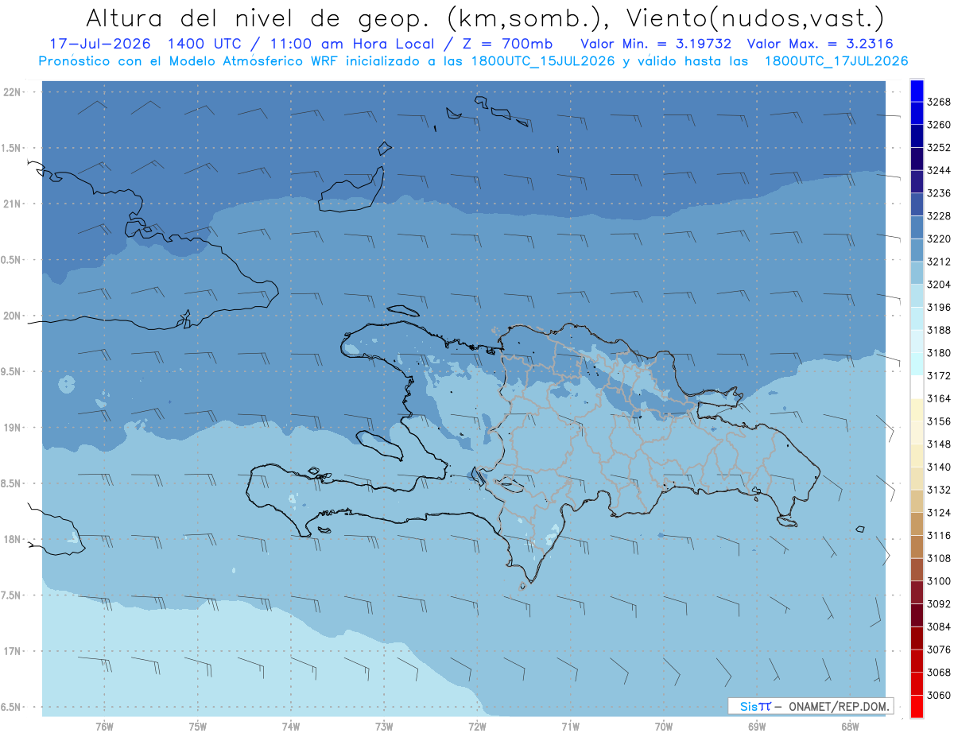Click the 3268 color scale label
Image resolution: width=954 pixels, height=737 pixels.
point(939,102)
